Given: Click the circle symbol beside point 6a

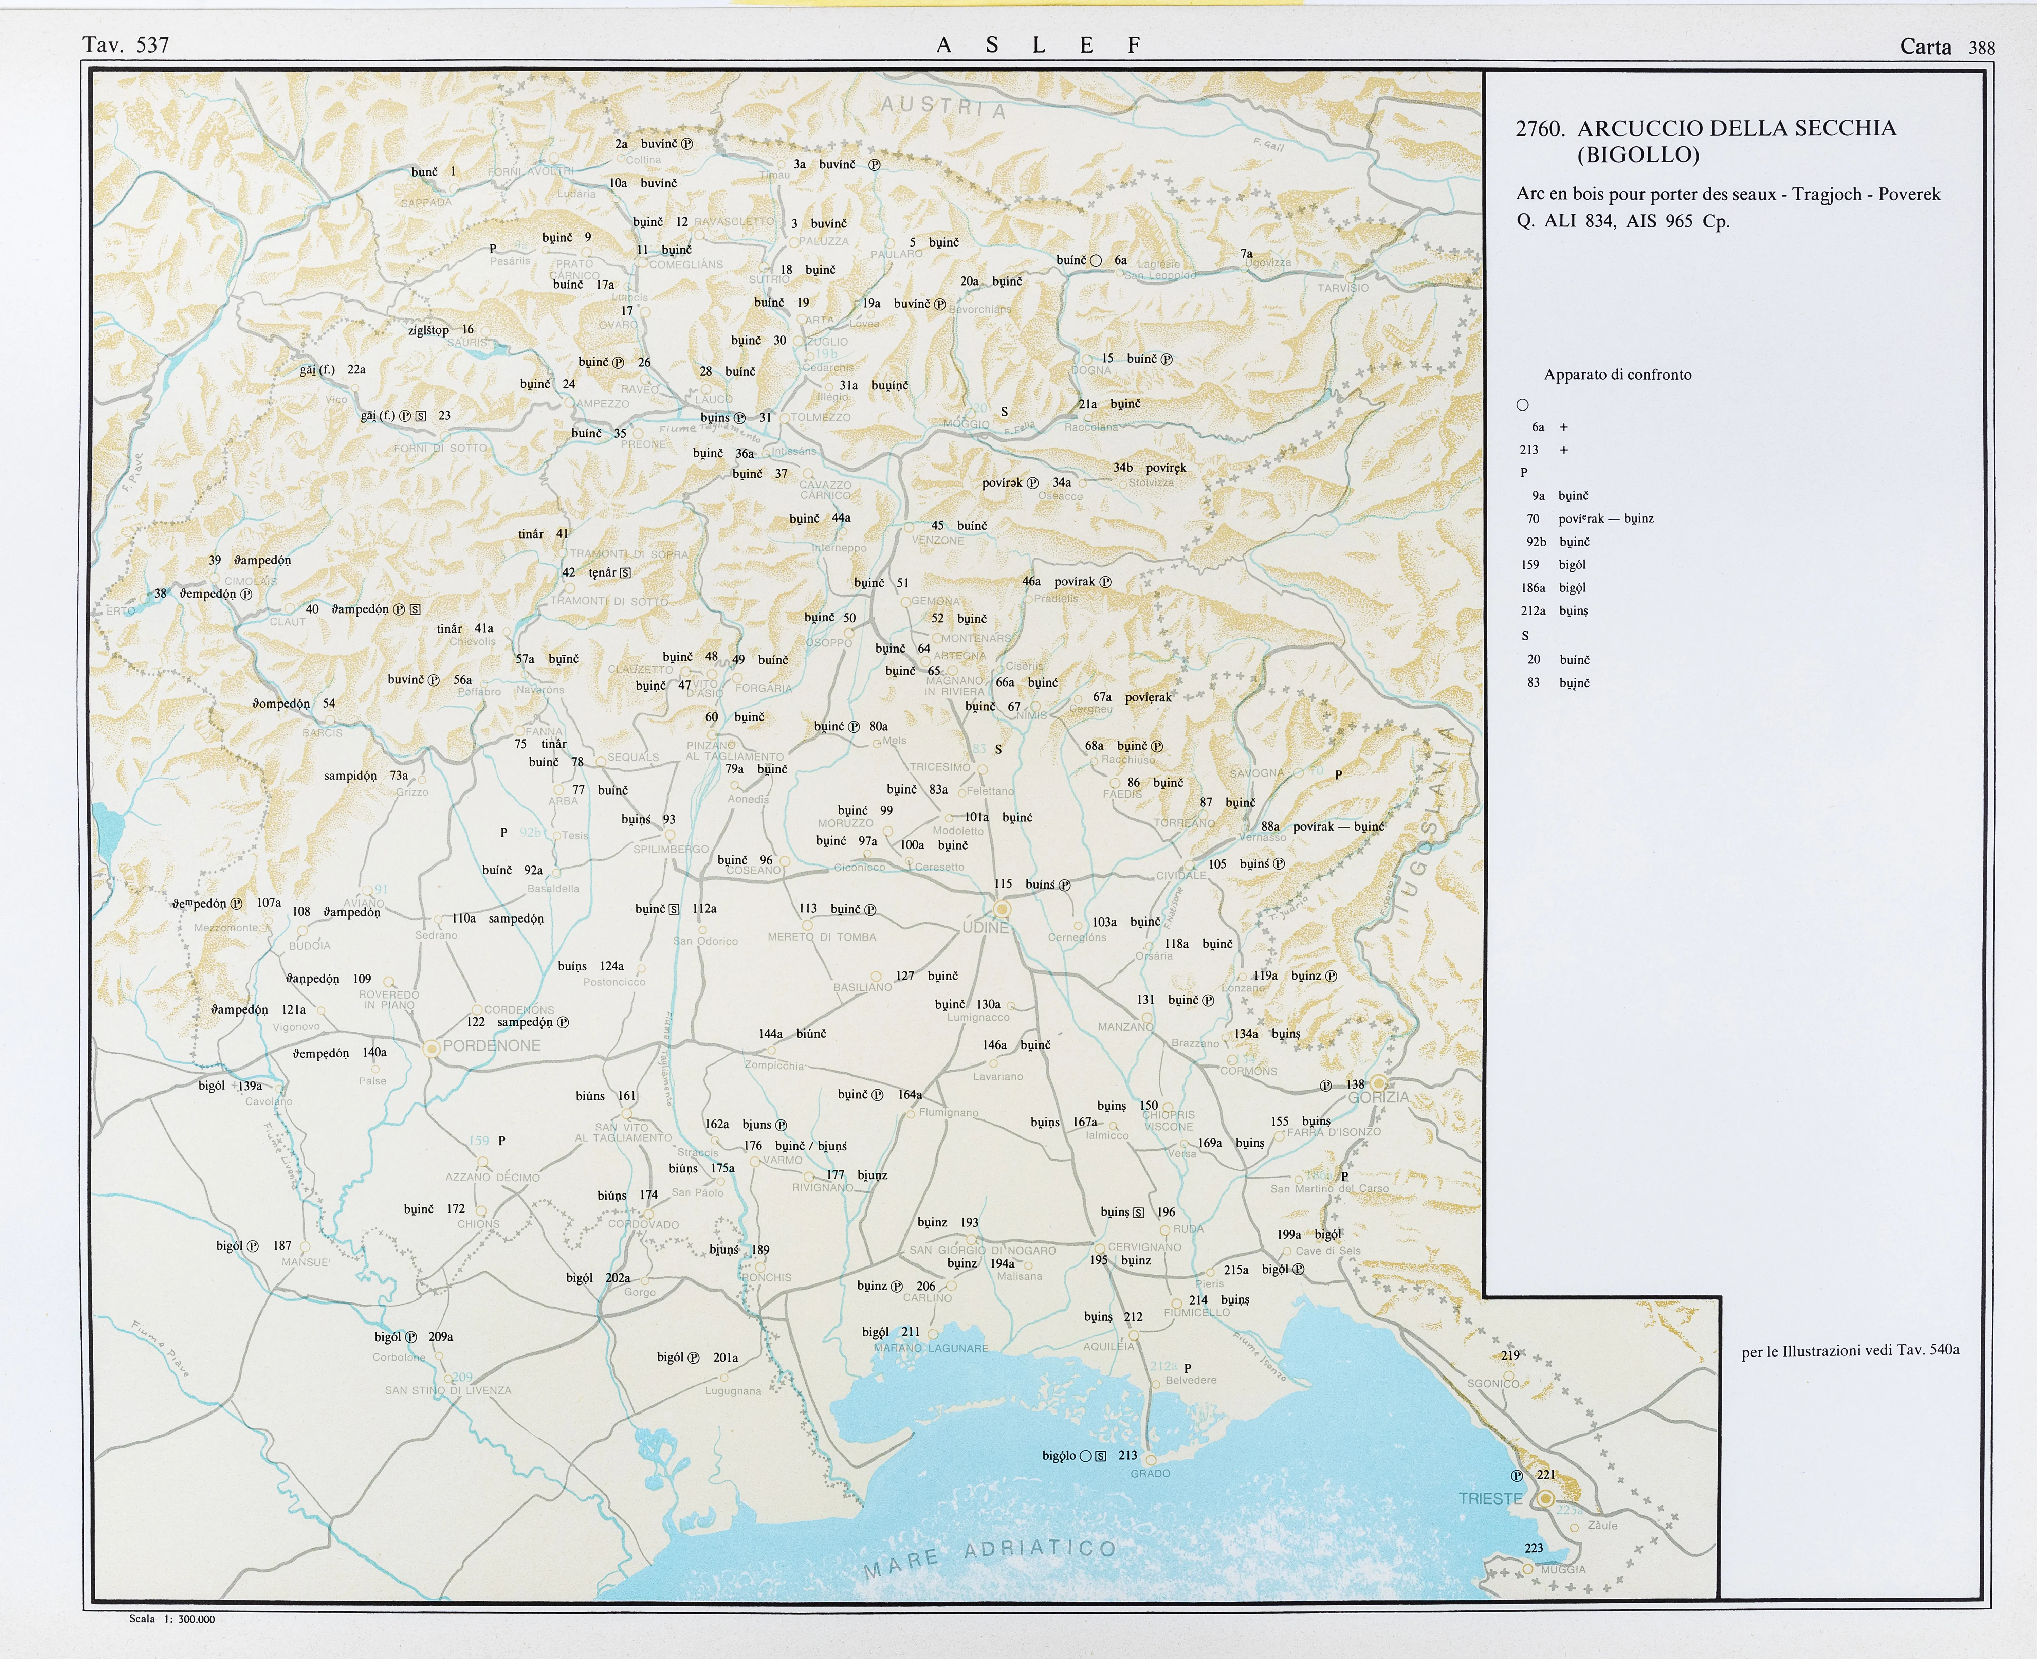Looking at the screenshot, I should [x=1096, y=261].
